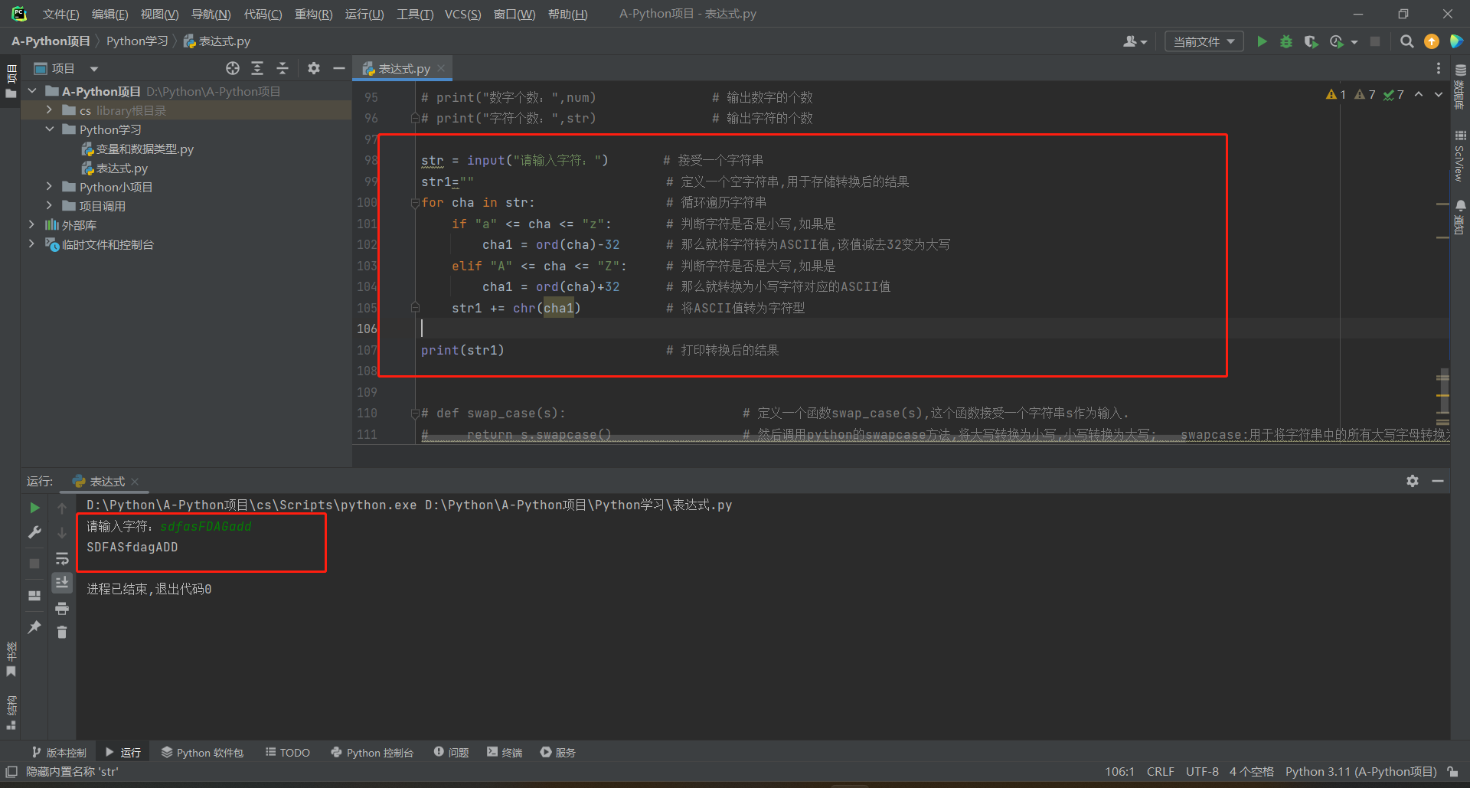Switch to the 表达式.py editor tab

point(403,69)
